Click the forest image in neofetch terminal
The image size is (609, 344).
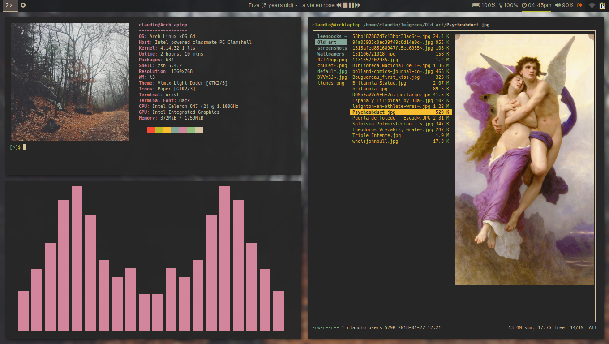click(x=70, y=82)
